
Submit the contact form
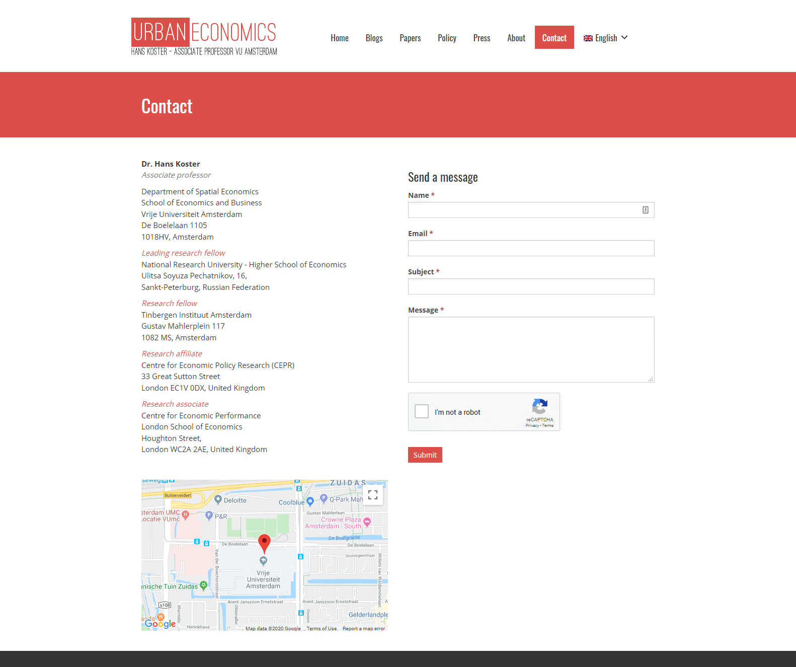point(425,455)
